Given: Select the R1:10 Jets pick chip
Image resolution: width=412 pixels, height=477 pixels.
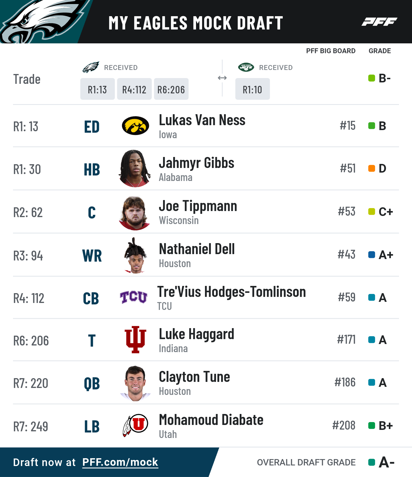Looking at the screenshot, I should (252, 89).
